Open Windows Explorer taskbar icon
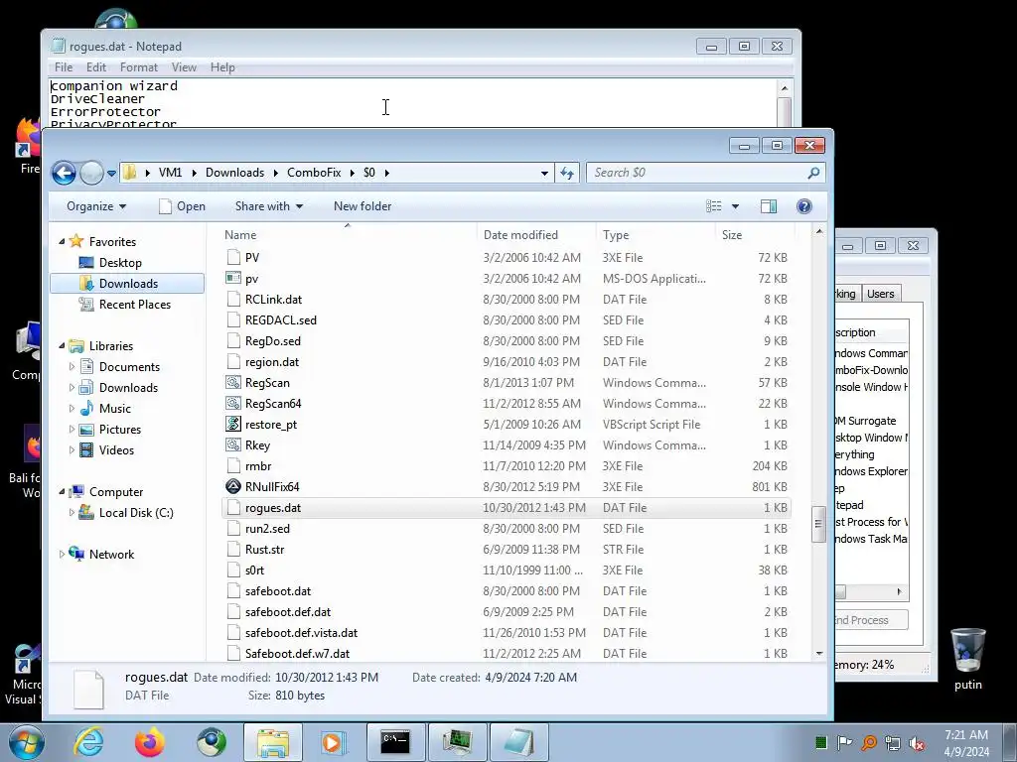 (272, 742)
